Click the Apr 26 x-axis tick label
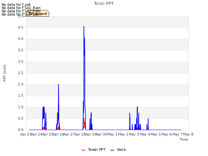The image size is (208, 156). 58,134
